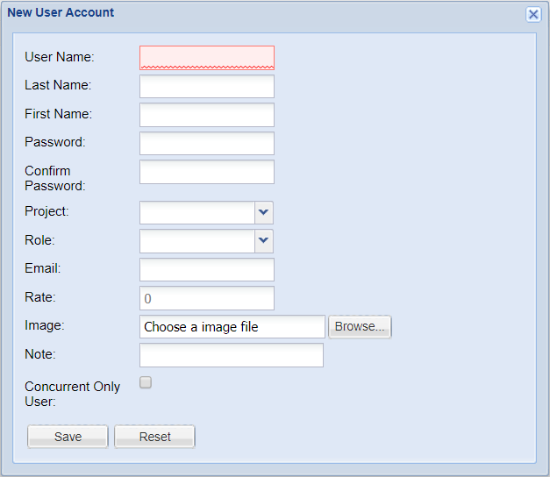The image size is (550, 477).
Task: Select the Email input field
Action: 207,270
